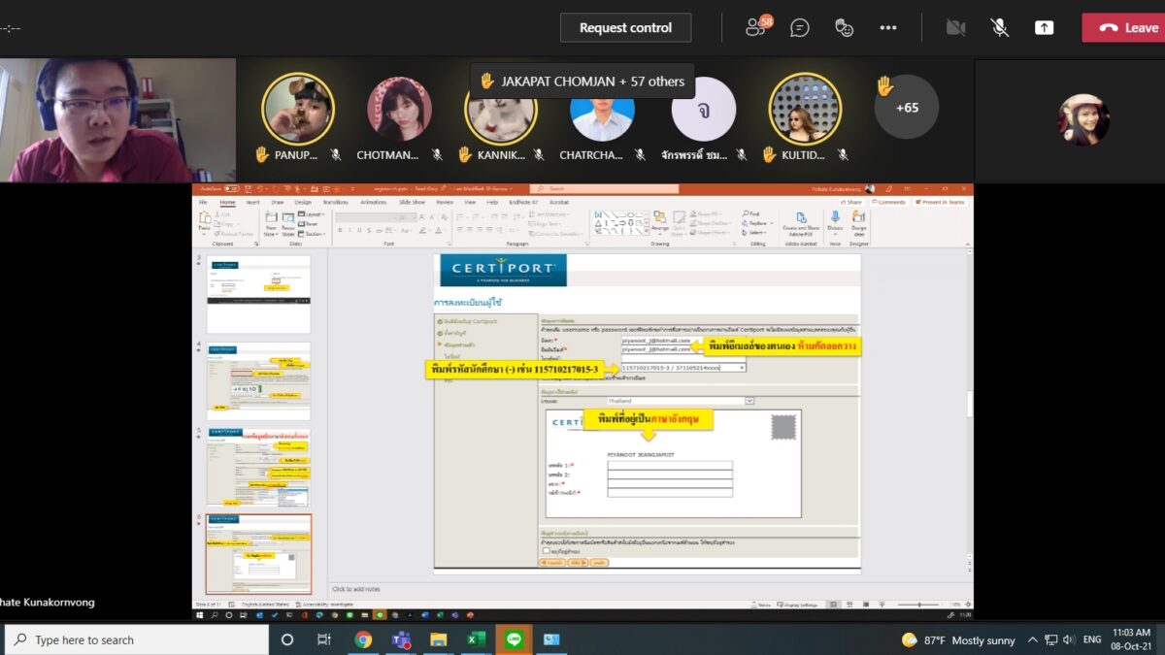Toggle the microphone mute in Teams
1165x655 pixels.
pos(1000,28)
